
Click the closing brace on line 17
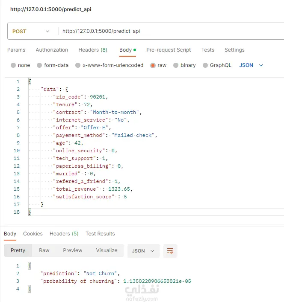coord(42,205)
